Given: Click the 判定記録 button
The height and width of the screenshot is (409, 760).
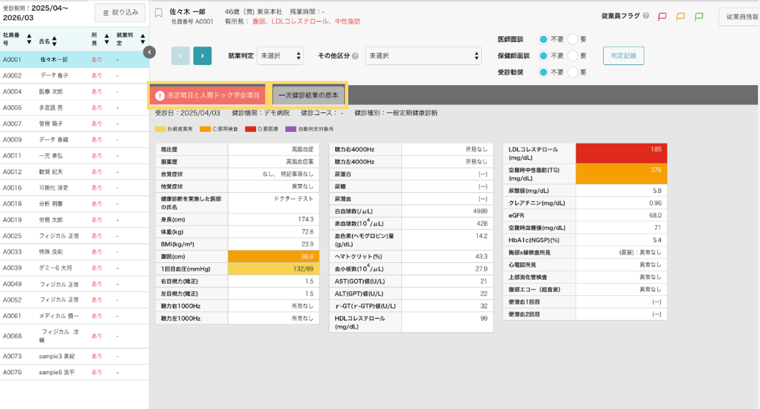Looking at the screenshot, I should 624,55.
